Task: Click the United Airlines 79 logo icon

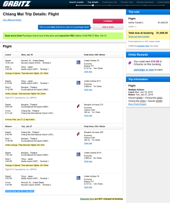Action: tap(78, 62)
